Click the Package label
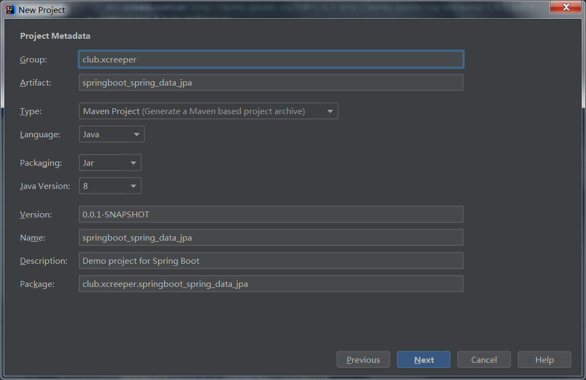Image resolution: width=586 pixels, height=380 pixels. (x=37, y=284)
